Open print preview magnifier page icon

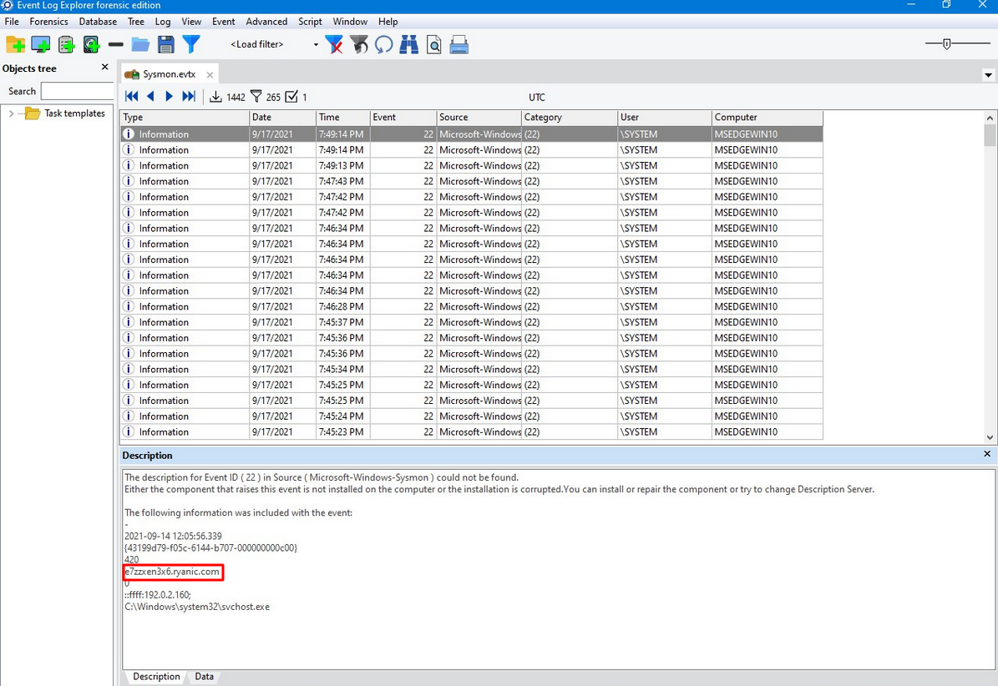(433, 44)
